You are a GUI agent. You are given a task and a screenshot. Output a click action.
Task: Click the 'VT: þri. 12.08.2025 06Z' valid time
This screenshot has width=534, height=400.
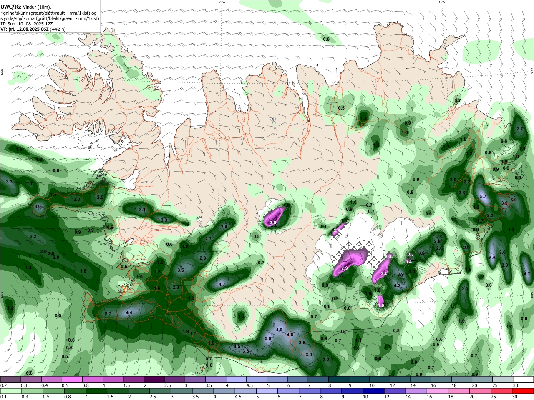pyautogui.click(x=25, y=29)
